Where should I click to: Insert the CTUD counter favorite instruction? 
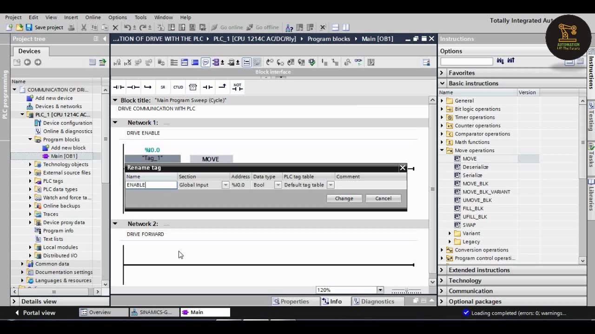[178, 87]
